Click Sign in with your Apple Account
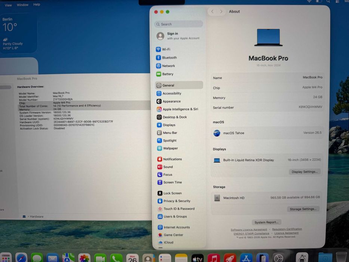Viewport: 349px width, 262px height. click(178, 36)
